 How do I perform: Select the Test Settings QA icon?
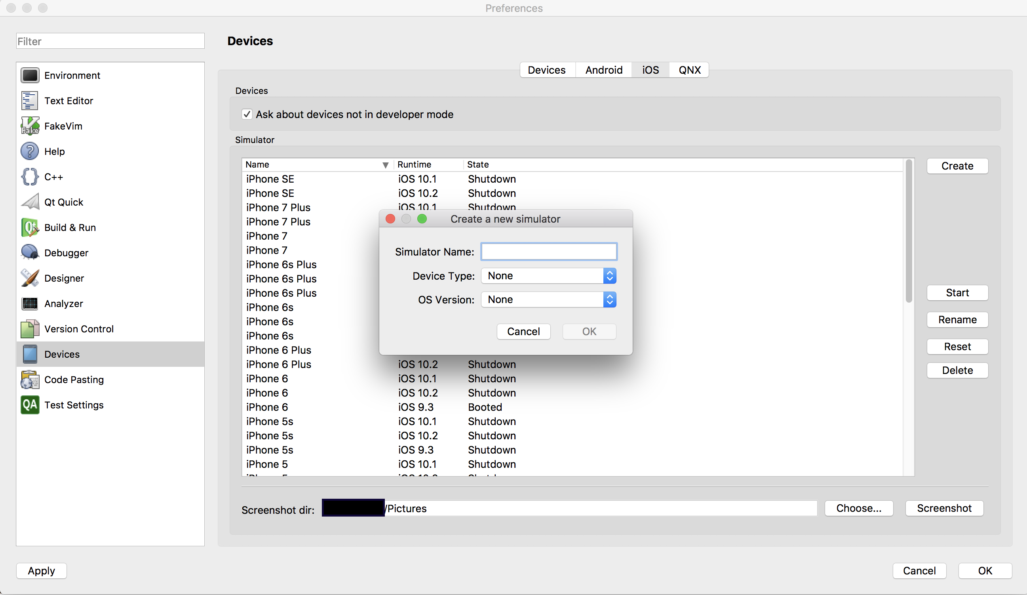point(30,405)
